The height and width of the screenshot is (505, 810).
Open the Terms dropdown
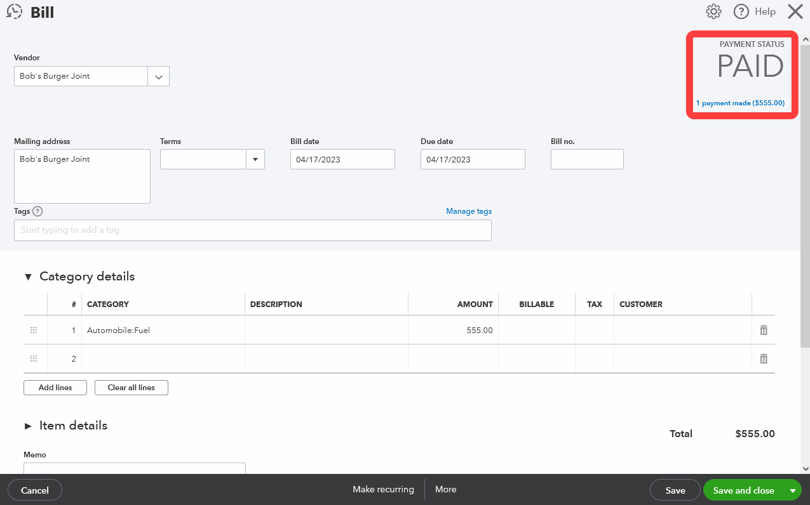(255, 159)
